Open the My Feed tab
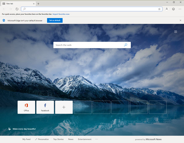184x143 pixels. (26, 139)
